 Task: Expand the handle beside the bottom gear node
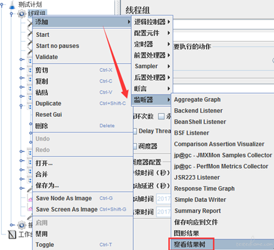click(x=12, y=225)
